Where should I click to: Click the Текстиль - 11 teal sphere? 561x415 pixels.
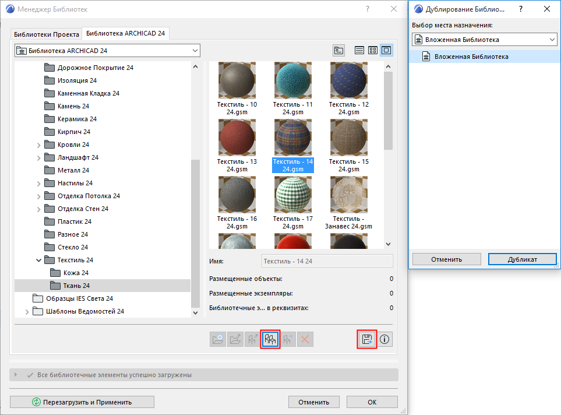(x=293, y=80)
